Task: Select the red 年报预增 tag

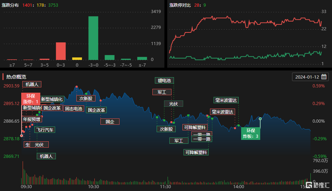Action: (31, 119)
